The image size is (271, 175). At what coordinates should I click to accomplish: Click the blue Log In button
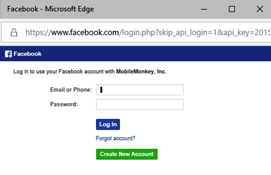click(108, 124)
